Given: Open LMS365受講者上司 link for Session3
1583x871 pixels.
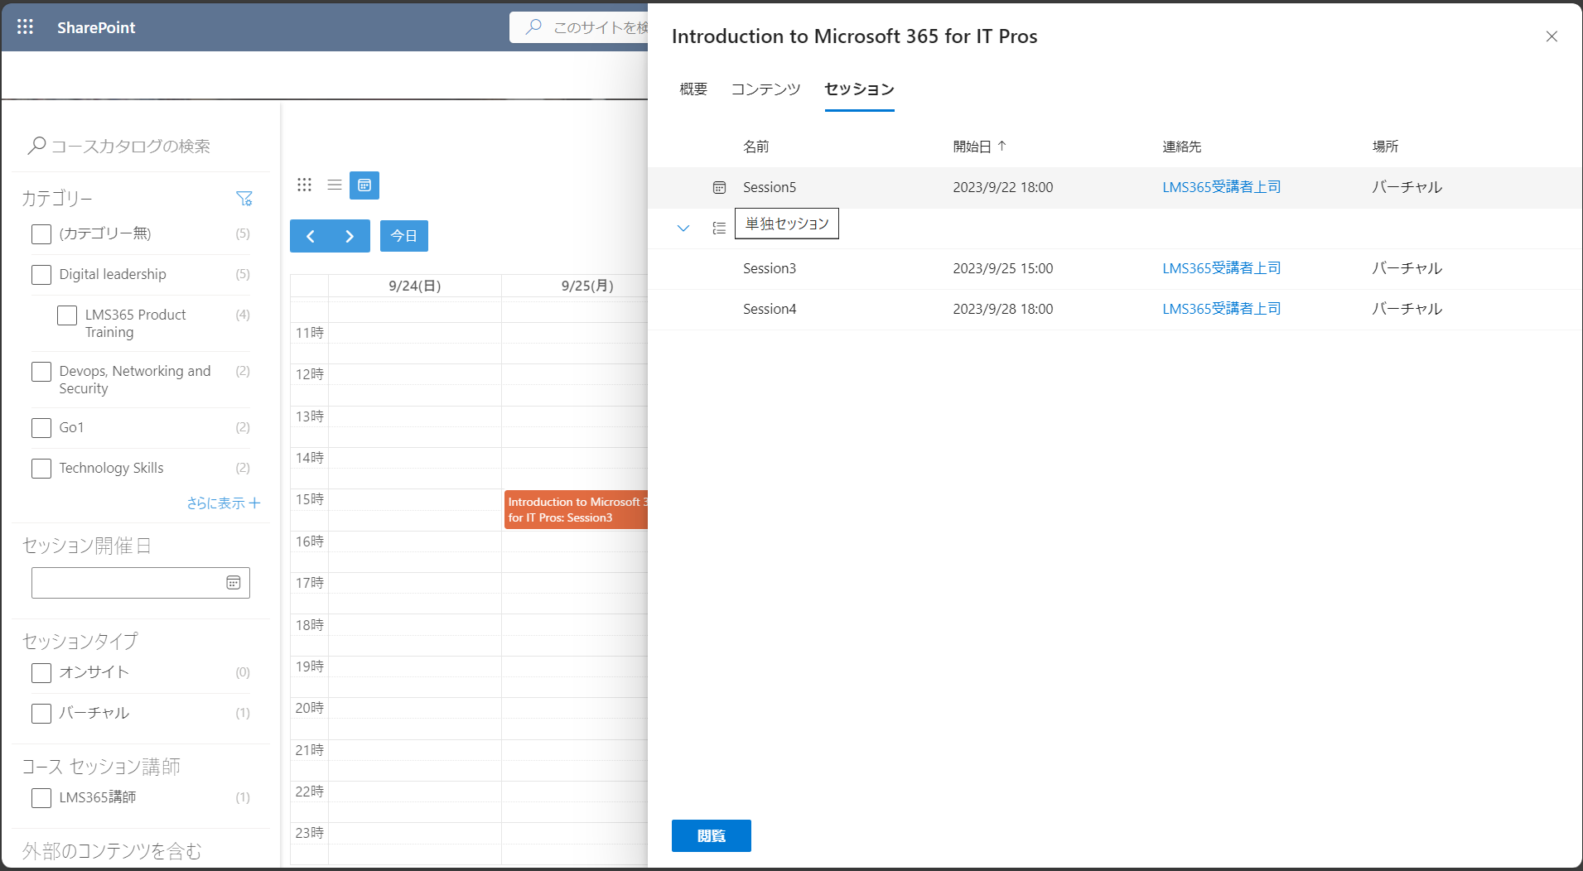Looking at the screenshot, I should [x=1221, y=268].
